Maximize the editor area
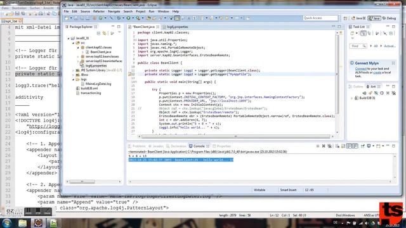The width and height of the screenshot is (406, 228). 339,27
